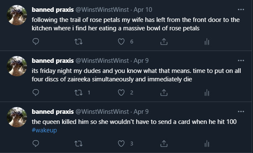View analytics for zaireeka tweet
Screen dimensions: 253x153
[x=207, y=93]
